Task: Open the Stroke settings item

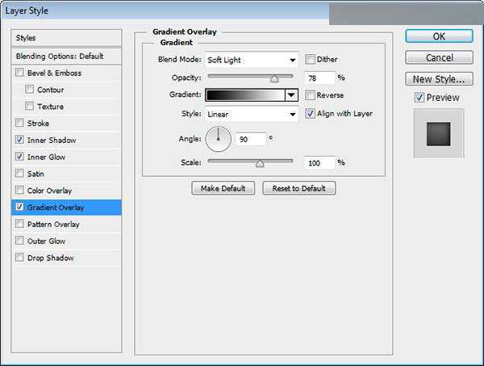Action: 39,124
